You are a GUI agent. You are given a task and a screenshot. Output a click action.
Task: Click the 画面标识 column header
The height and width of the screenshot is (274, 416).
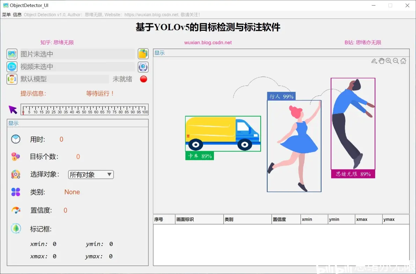pyautogui.click(x=200, y=219)
